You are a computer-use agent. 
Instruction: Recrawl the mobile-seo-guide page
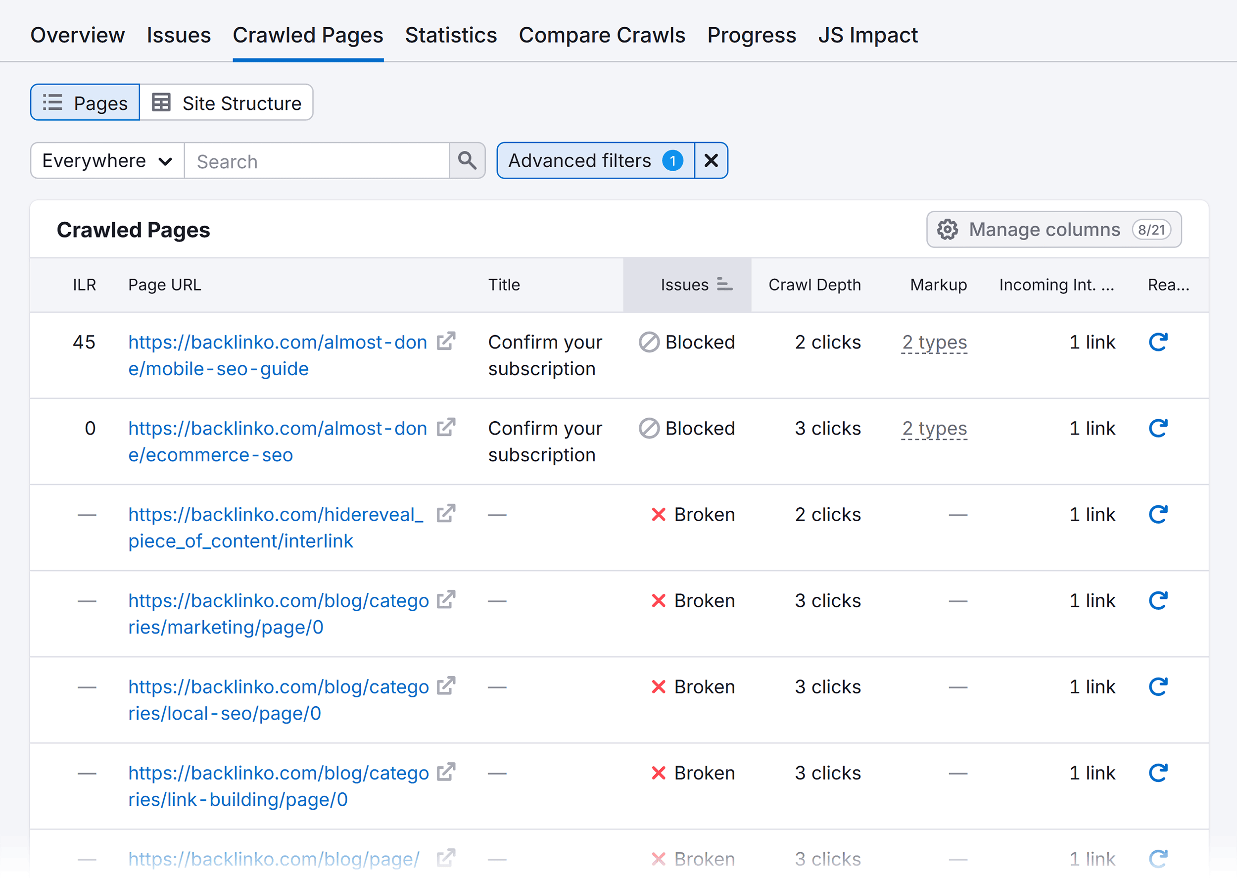(x=1158, y=341)
